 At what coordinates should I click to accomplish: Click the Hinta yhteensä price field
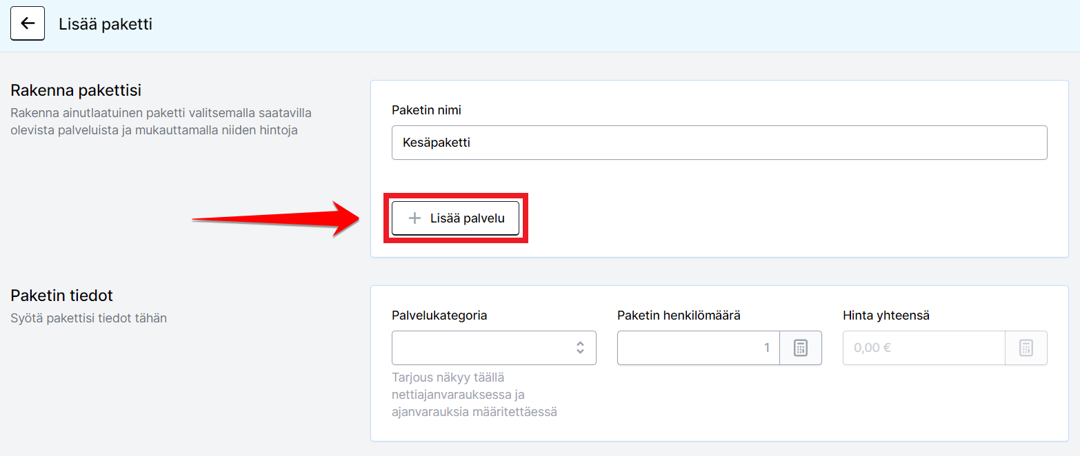click(x=924, y=348)
